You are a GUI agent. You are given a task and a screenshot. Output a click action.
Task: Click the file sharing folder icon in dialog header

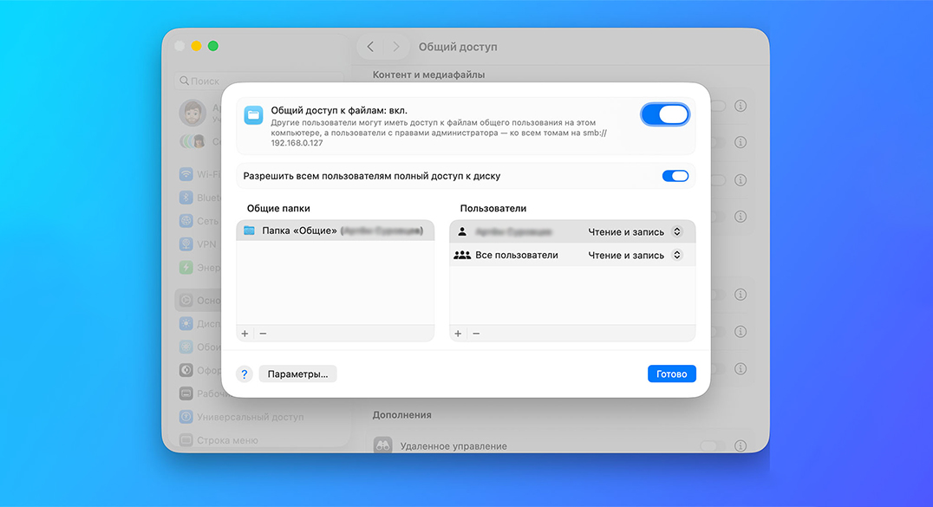point(253,115)
